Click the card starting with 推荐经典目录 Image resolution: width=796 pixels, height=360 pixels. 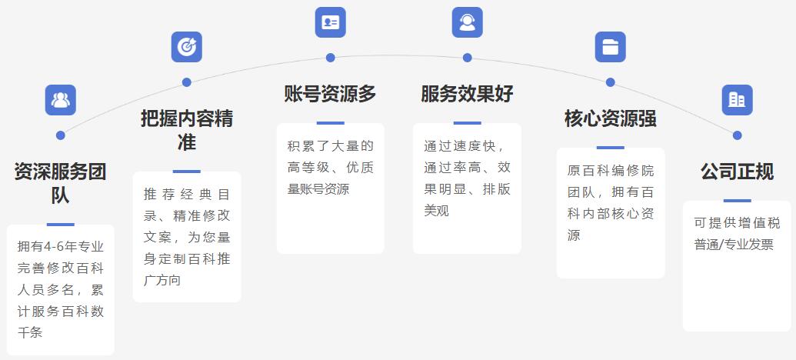[186, 237]
